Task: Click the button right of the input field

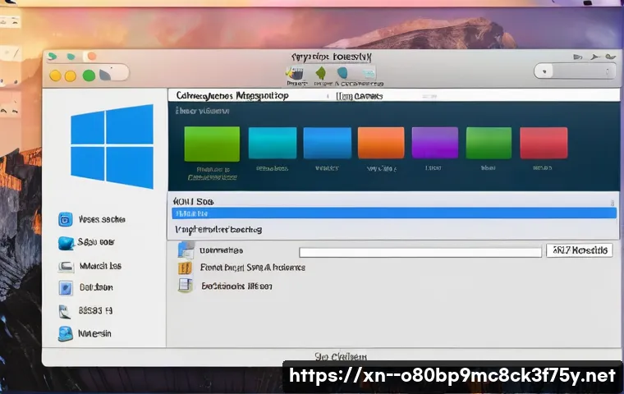Action: pyautogui.click(x=580, y=250)
